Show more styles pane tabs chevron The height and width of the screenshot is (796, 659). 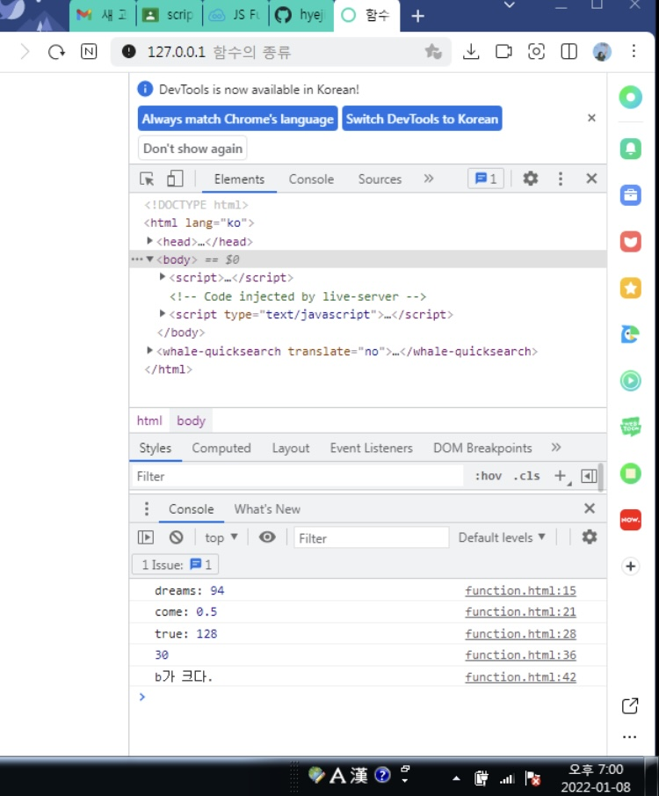(x=556, y=447)
